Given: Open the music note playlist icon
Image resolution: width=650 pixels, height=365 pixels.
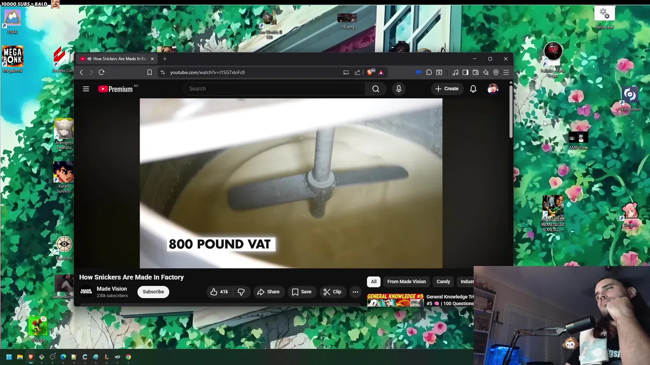Looking at the screenshot, I should (x=456, y=72).
